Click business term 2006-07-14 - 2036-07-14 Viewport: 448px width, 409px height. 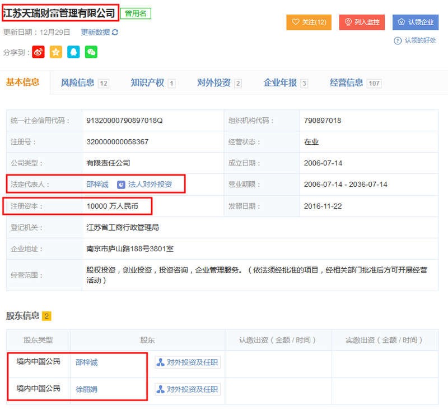pos(346,185)
